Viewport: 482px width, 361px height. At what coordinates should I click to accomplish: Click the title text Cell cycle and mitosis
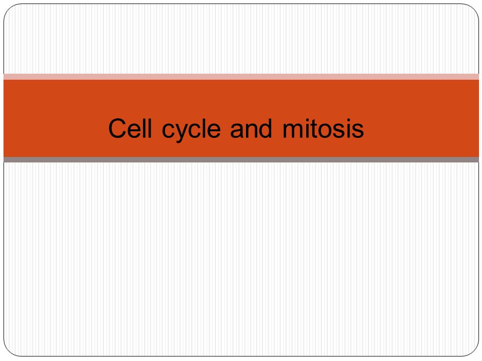[x=236, y=129]
